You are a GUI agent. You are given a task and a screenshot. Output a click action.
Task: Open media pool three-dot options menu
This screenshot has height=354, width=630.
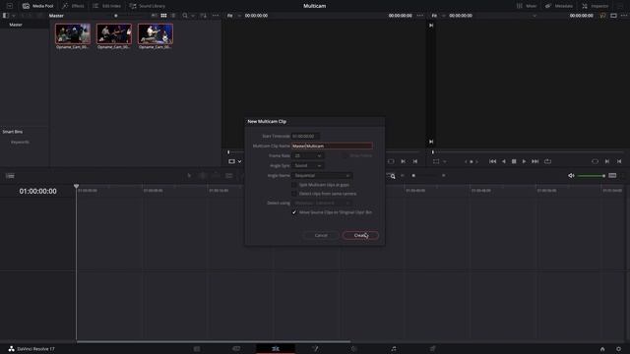click(x=216, y=16)
